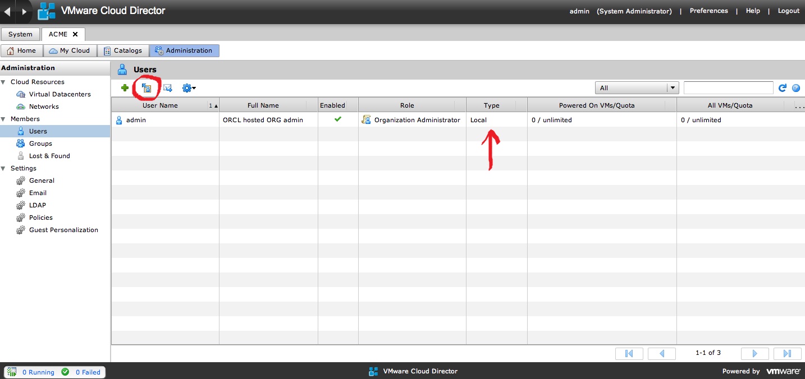The width and height of the screenshot is (805, 379).
Task: Refresh the Users list
Action: pos(783,88)
